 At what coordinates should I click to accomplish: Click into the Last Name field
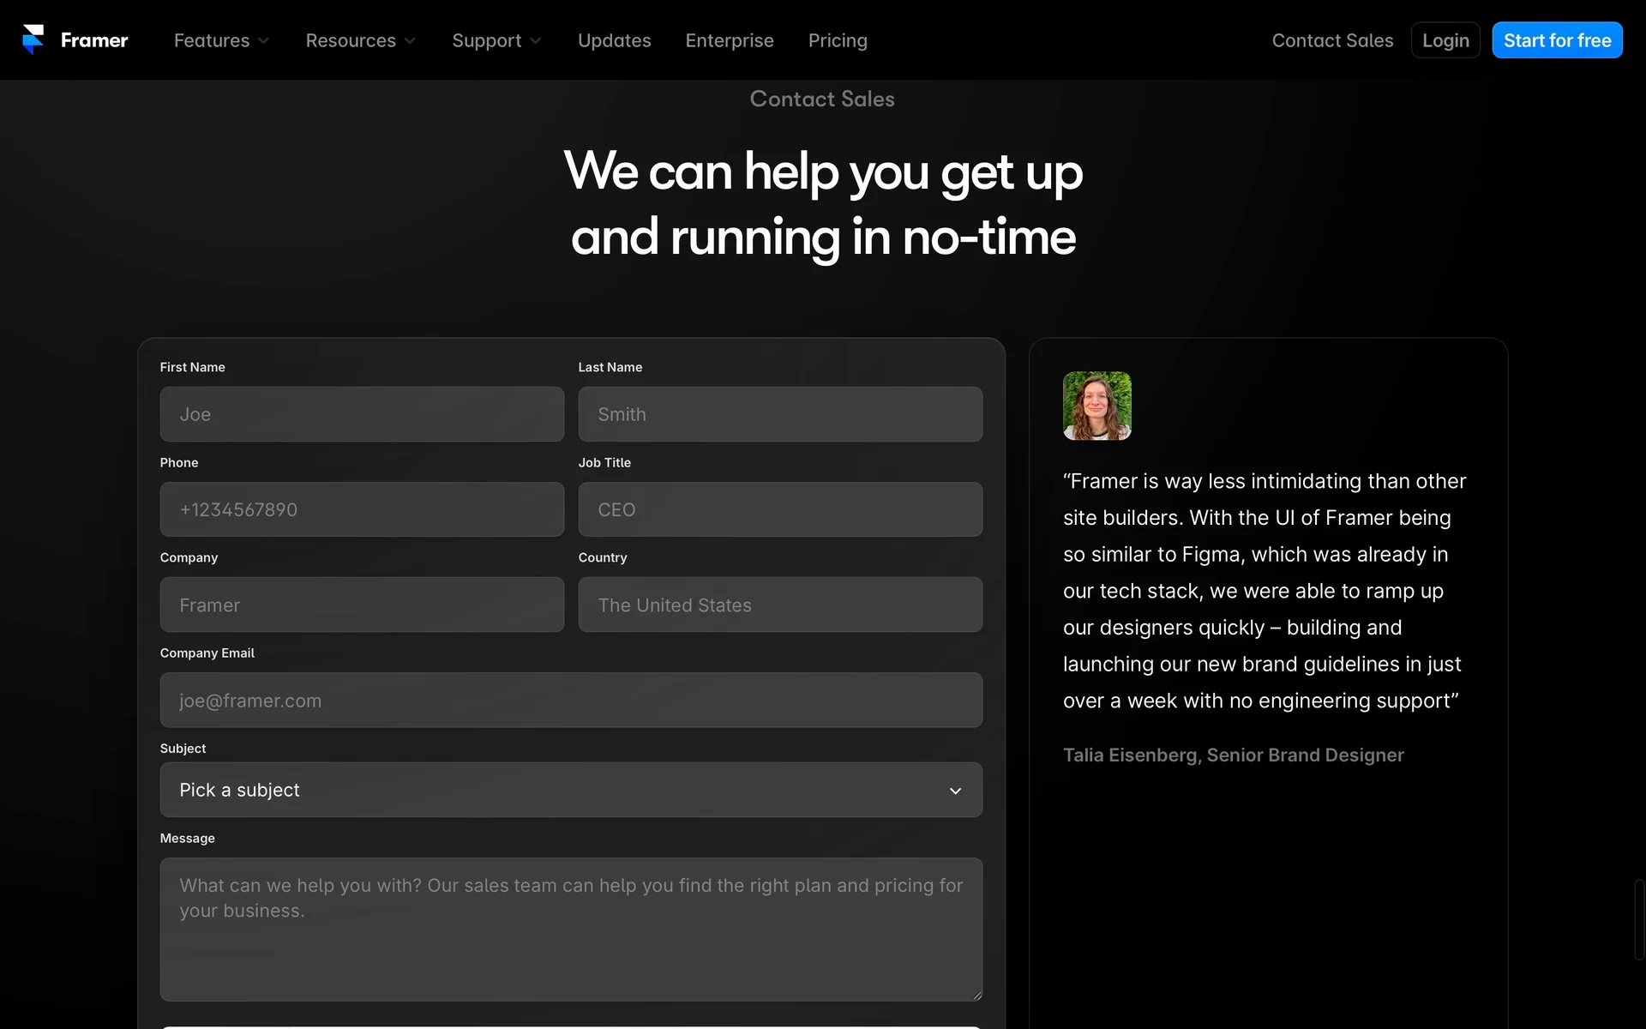tap(780, 414)
